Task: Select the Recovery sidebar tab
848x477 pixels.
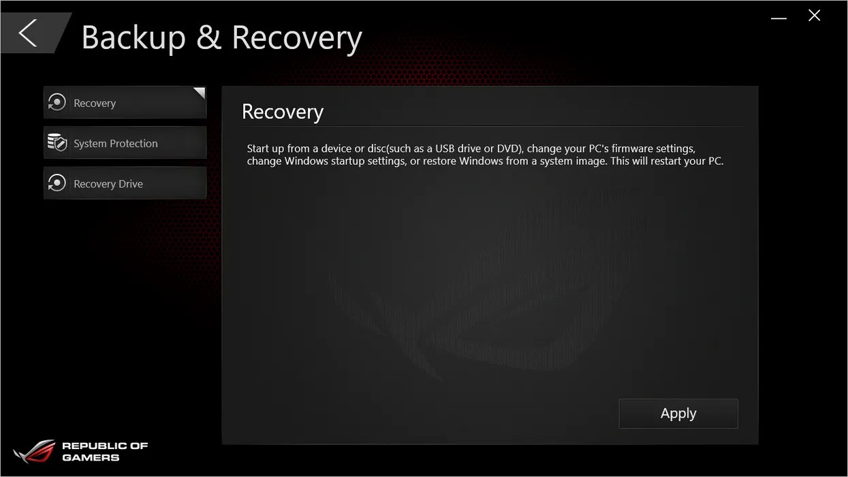Action: tap(125, 103)
